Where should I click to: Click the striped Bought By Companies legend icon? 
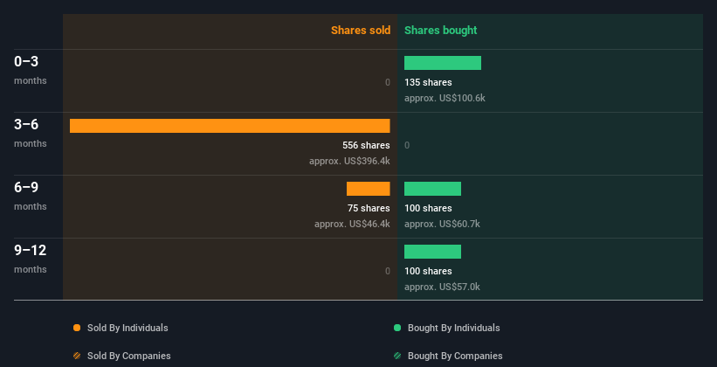[397, 356]
